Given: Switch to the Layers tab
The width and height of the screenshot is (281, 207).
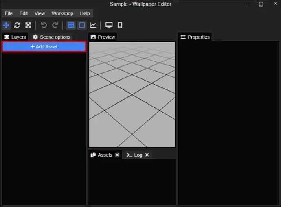Looking at the screenshot, I should click(15, 37).
